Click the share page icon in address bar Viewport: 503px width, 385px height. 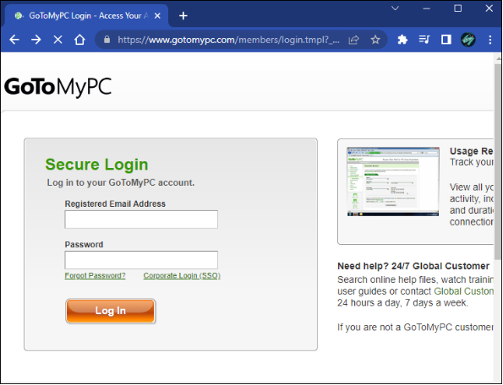(x=353, y=40)
